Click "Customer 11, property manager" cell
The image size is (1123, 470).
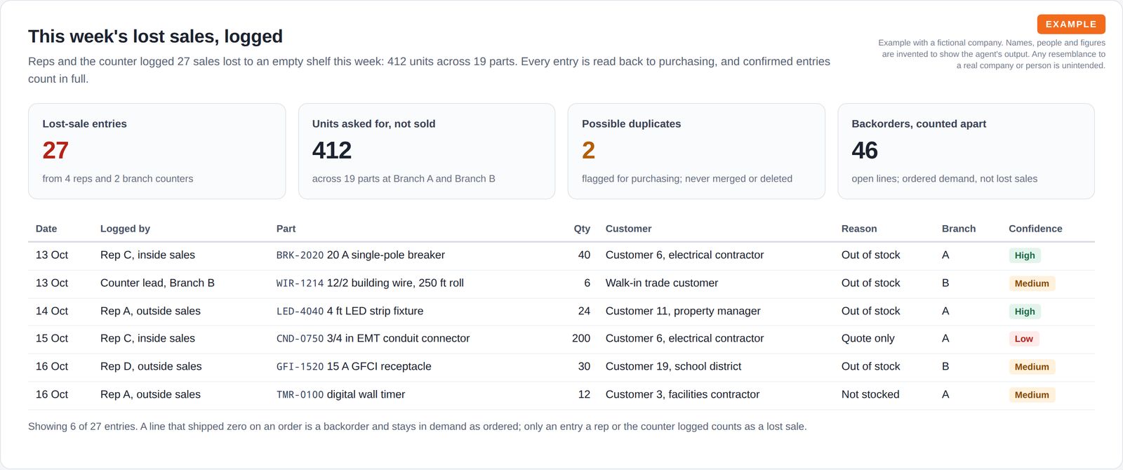[x=683, y=311]
